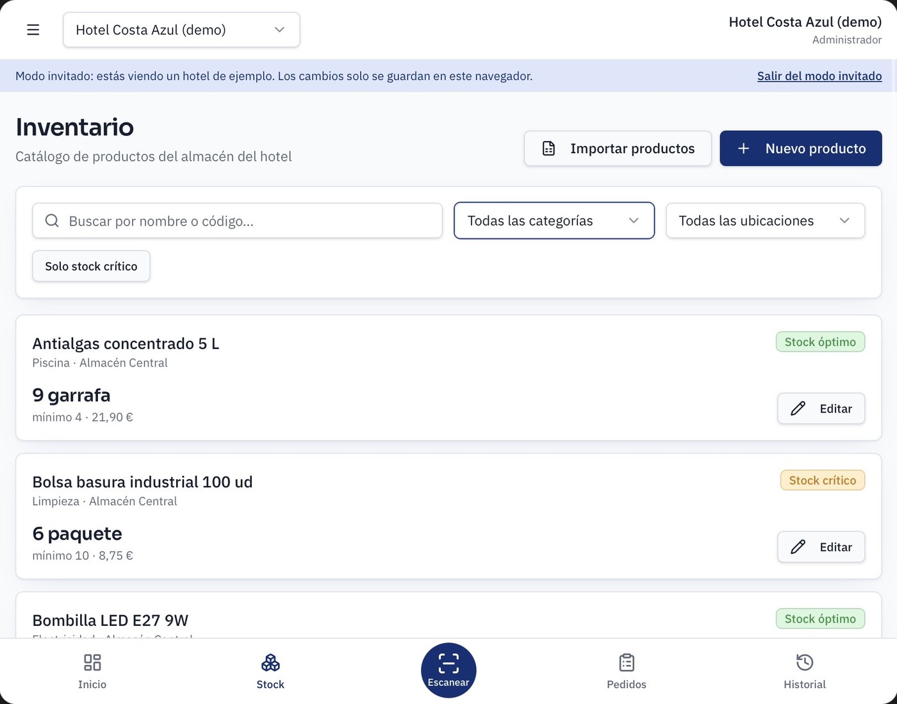The width and height of the screenshot is (897, 704).
Task: Select the Bombilla LED E27 9W title
Action: point(110,621)
